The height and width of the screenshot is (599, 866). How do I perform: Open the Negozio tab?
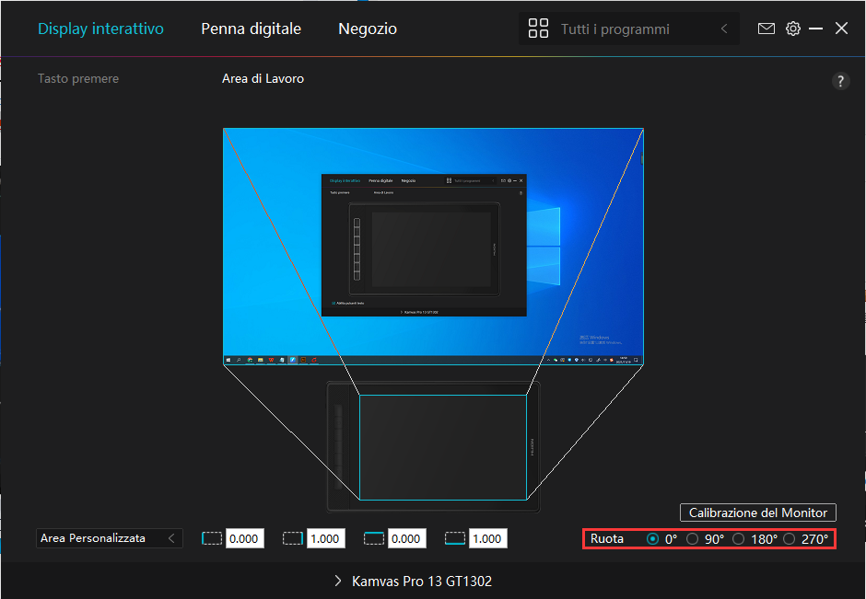tap(368, 29)
